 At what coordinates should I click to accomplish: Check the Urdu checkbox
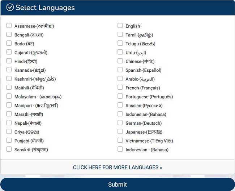click(120, 53)
